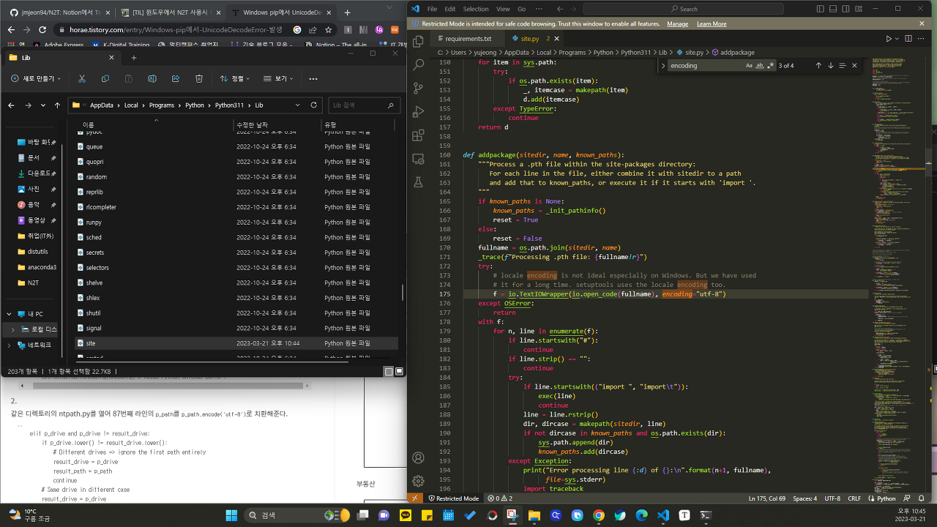
Task: Toggle Find in Selection in find widget
Action: click(x=843, y=65)
